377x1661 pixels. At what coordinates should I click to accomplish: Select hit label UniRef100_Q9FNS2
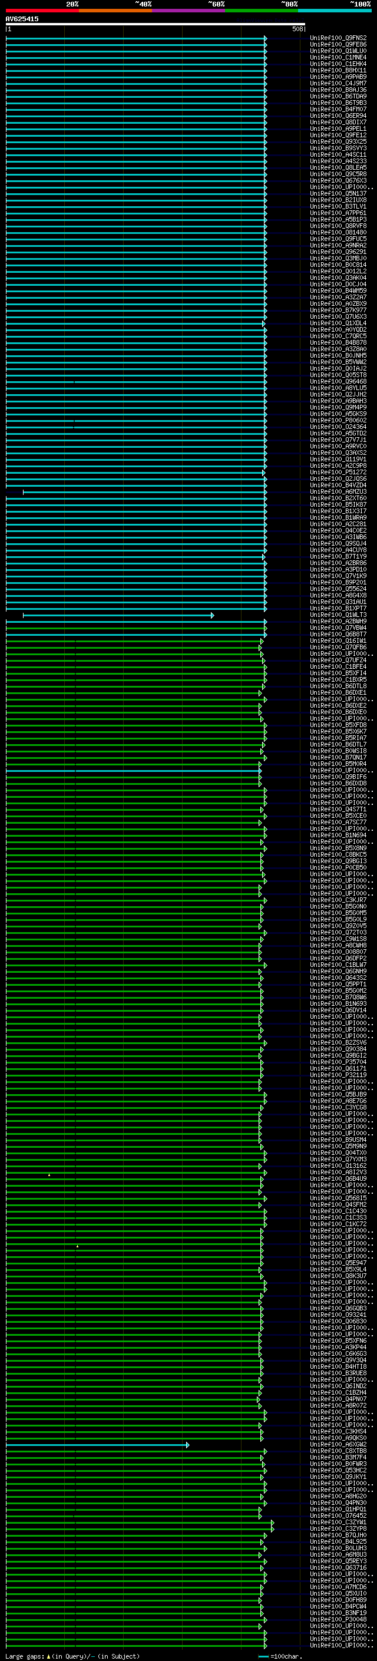pyautogui.click(x=338, y=38)
